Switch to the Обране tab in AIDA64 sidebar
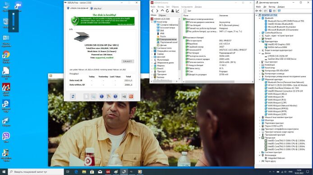Image resolution: width=313 pixels, height=175 pixels. coord(162,15)
